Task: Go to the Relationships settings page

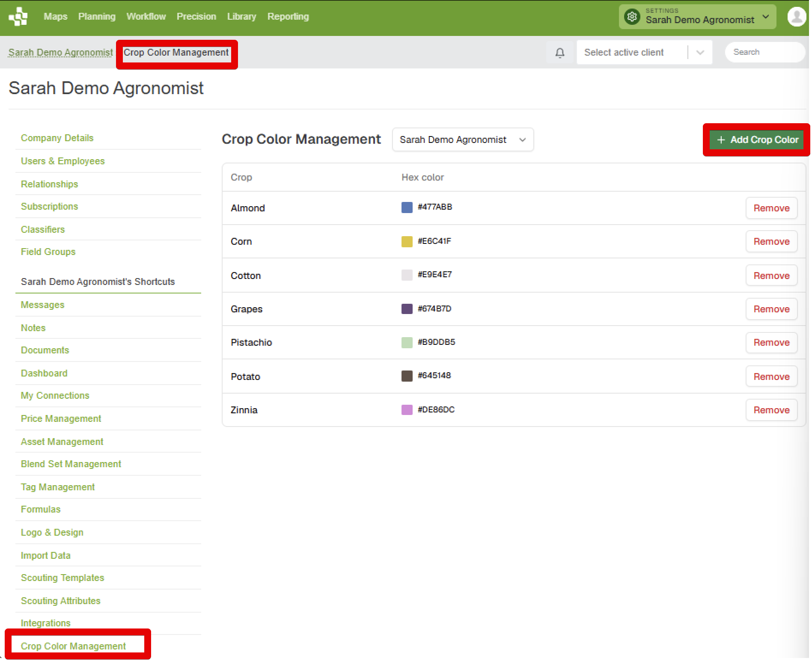Action: click(x=49, y=184)
